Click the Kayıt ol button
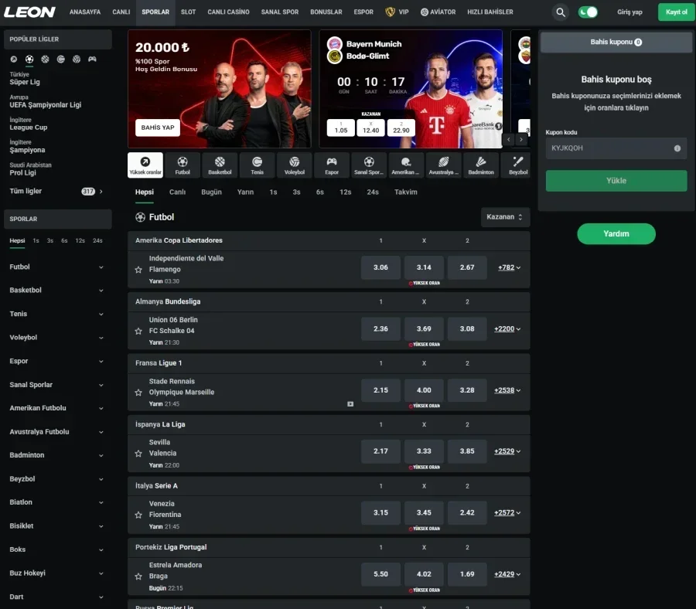Screen dimensions: 696x609 (676, 12)
